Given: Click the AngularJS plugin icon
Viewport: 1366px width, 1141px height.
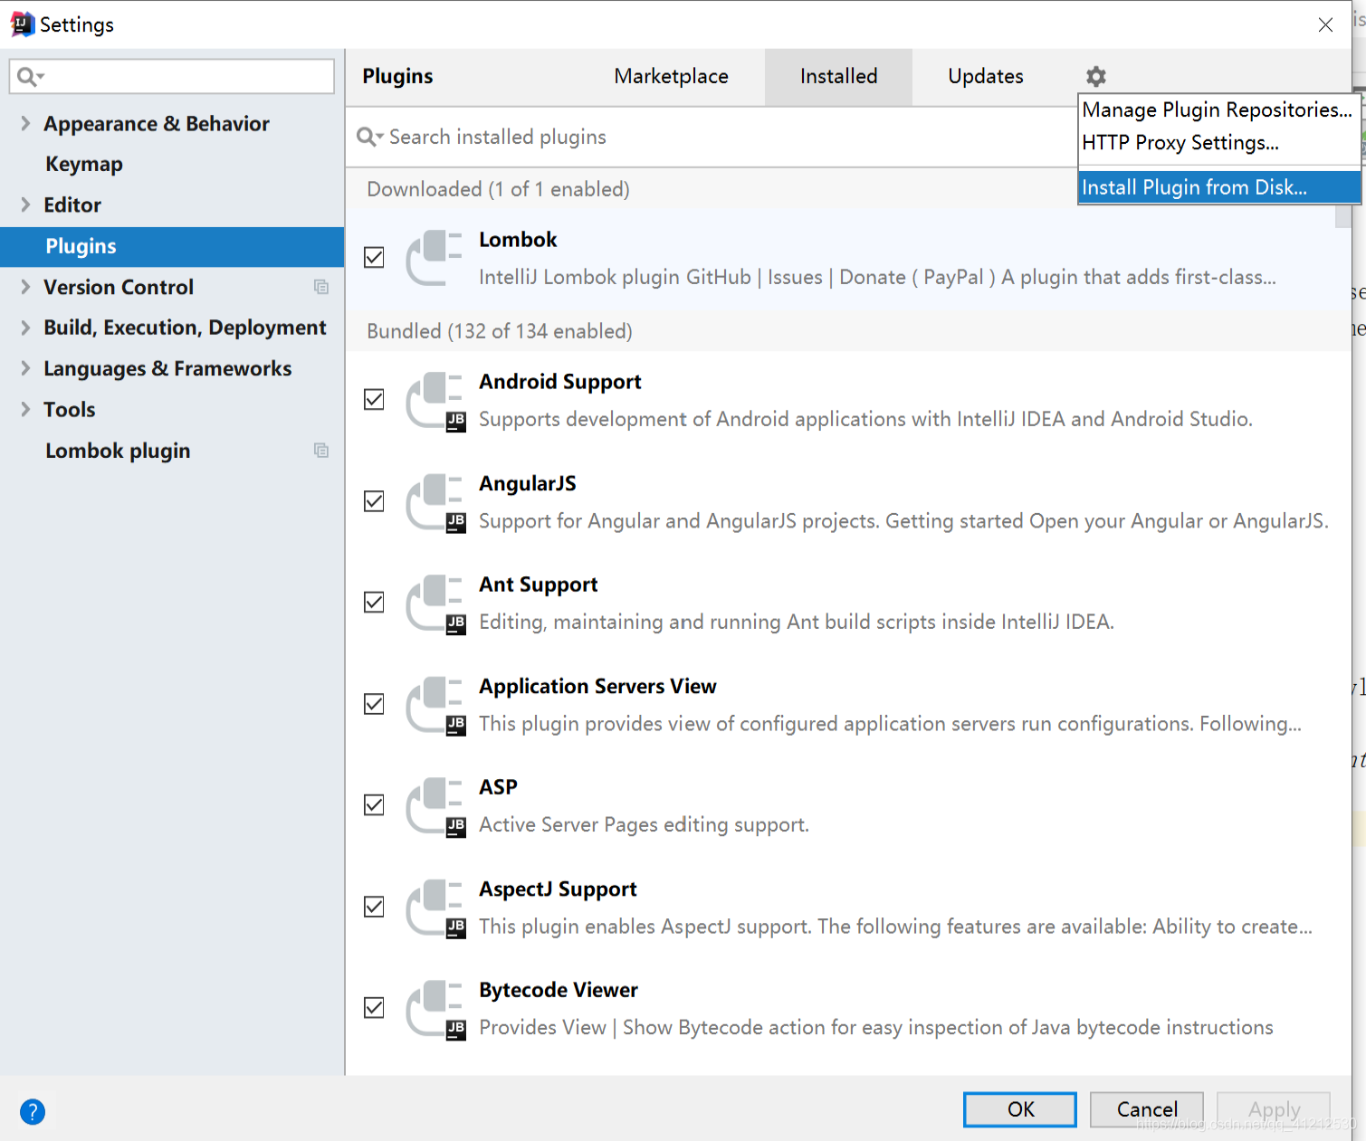Looking at the screenshot, I should [x=435, y=502].
